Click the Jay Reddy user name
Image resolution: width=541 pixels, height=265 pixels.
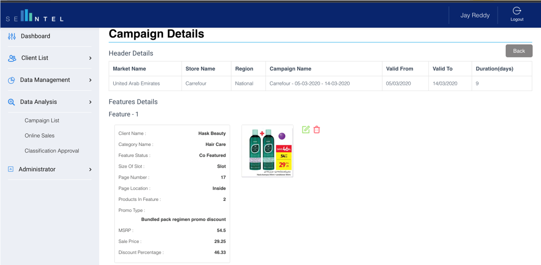point(475,15)
